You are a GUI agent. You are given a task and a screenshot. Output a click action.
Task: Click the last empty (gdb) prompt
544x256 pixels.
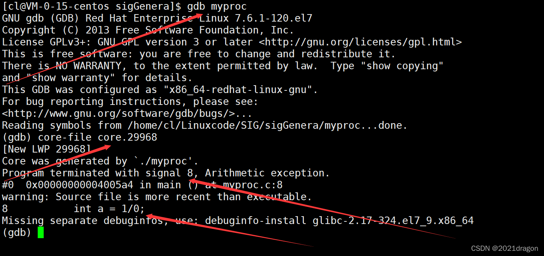16,233
